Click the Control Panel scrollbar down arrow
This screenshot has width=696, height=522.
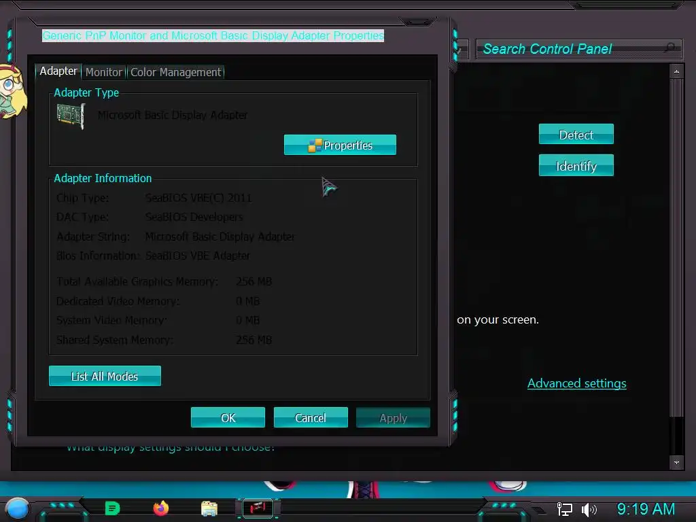click(676, 462)
